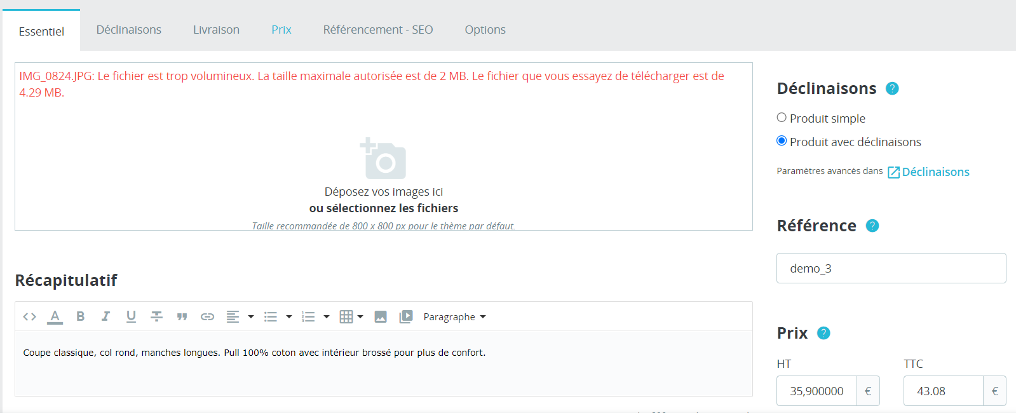This screenshot has height=413, width=1016.
Task: Click the 'Déposez vos images ici' text
Action: click(384, 192)
